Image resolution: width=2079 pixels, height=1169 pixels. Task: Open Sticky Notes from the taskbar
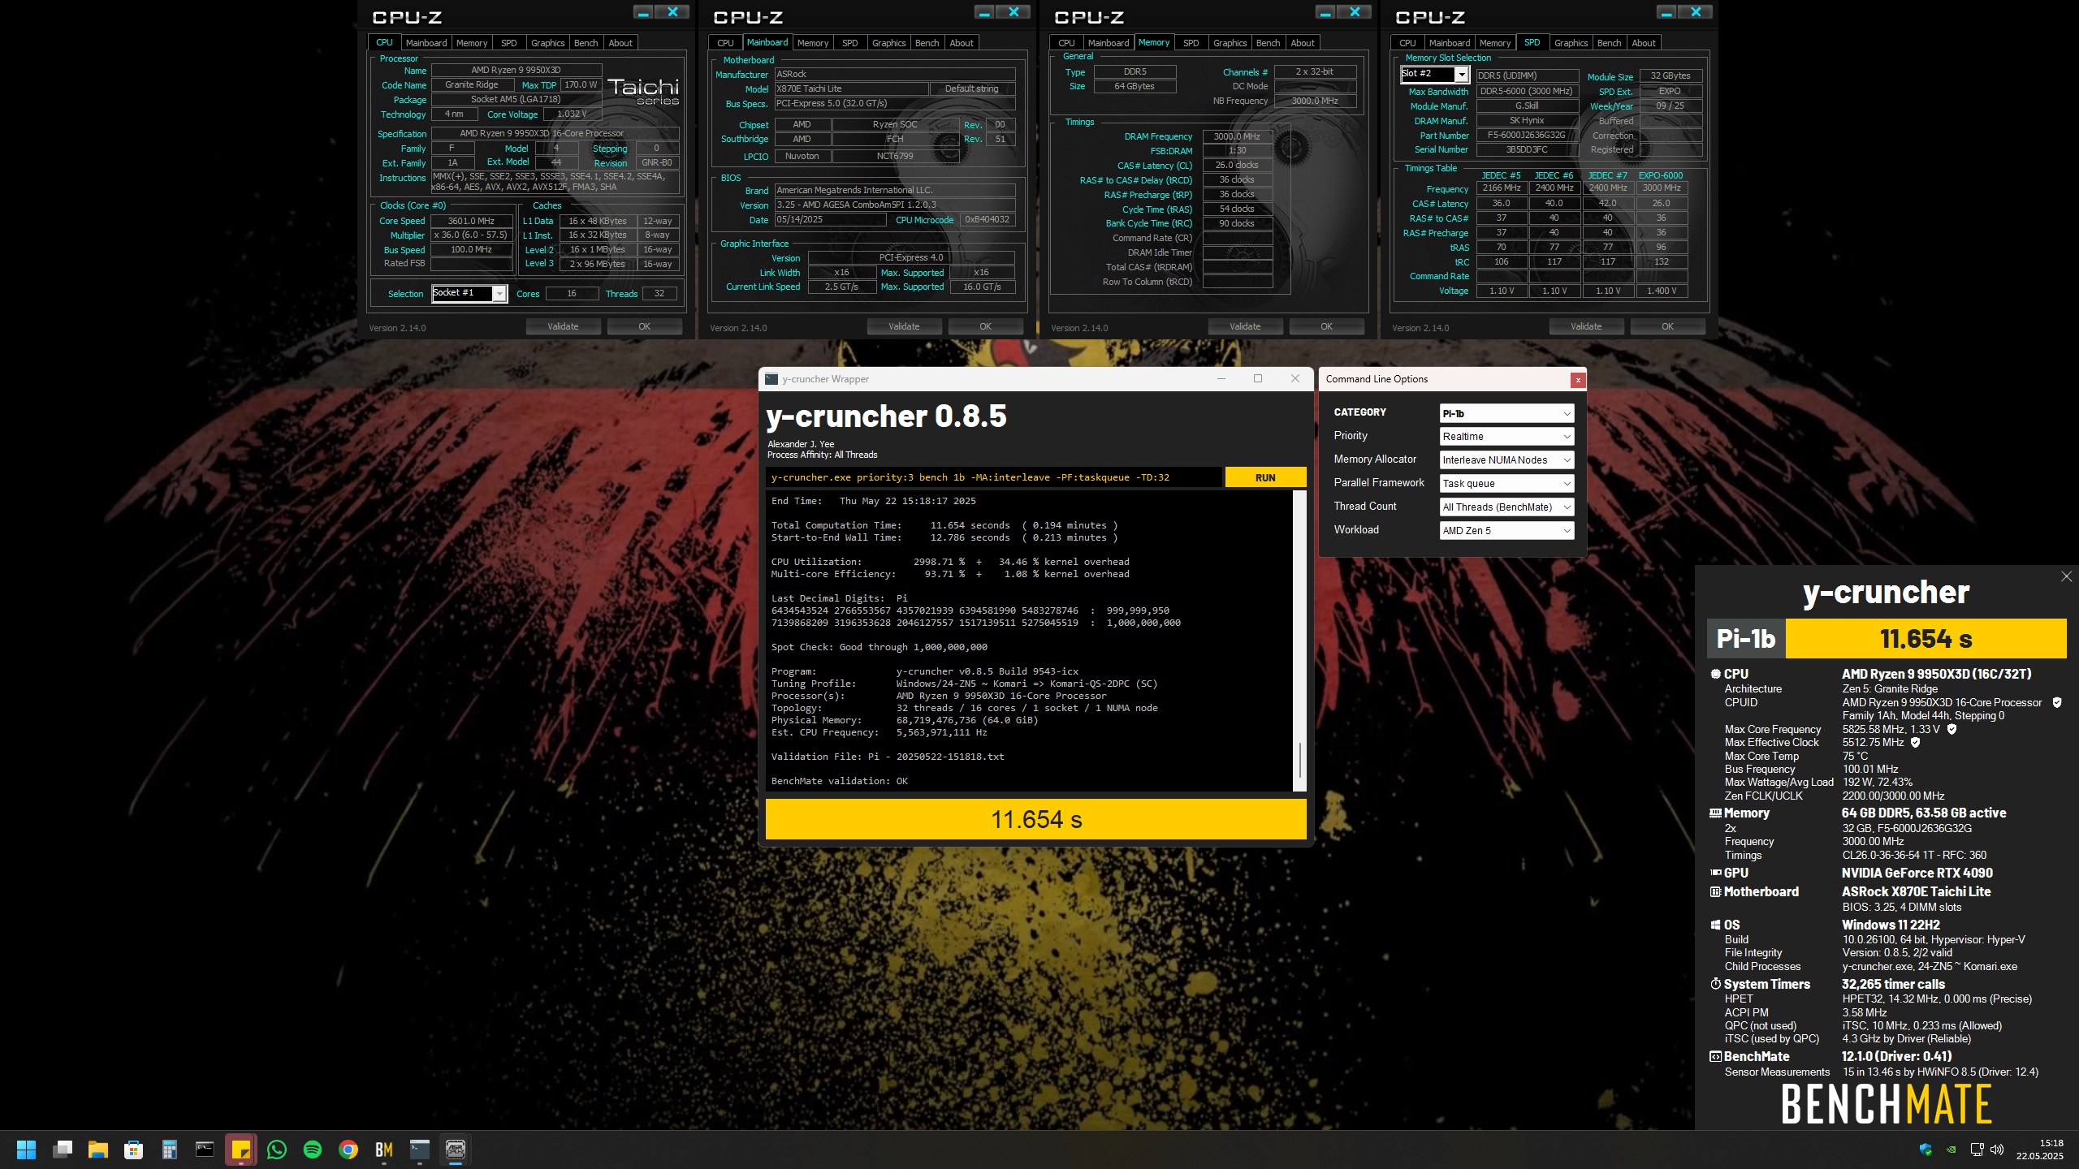click(x=241, y=1150)
